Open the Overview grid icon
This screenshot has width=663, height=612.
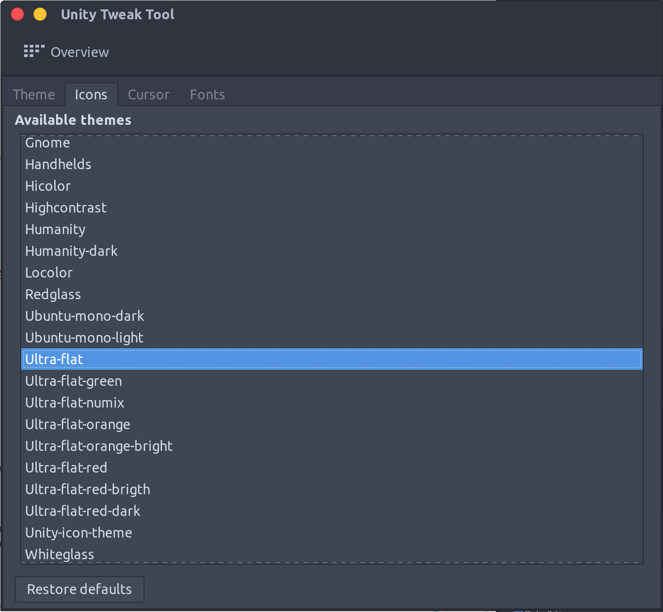point(34,51)
